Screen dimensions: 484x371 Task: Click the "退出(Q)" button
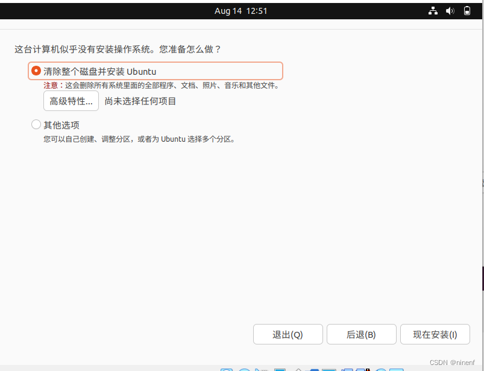pyautogui.click(x=288, y=334)
